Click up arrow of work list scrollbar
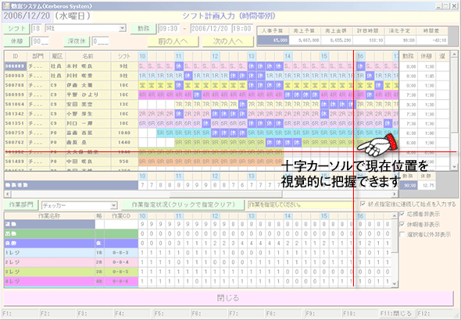The height and width of the screenshot is (320, 461). (395, 215)
